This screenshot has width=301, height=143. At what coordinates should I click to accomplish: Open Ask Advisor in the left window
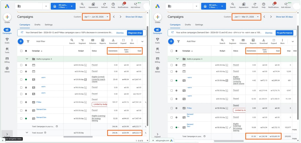pyautogui.click(x=135, y=5)
